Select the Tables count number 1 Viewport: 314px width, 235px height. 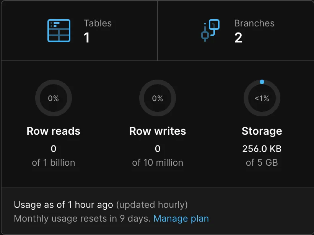coord(87,38)
